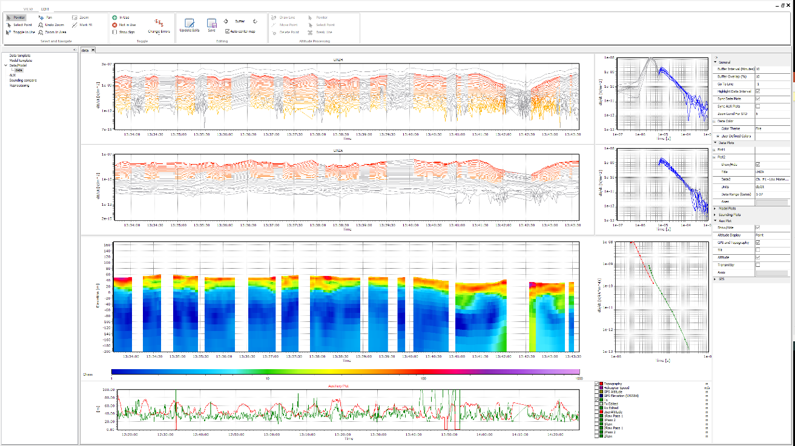Toggle the Highlight Data Interval checkbox
Screen dimensions: 795x446
pos(758,91)
